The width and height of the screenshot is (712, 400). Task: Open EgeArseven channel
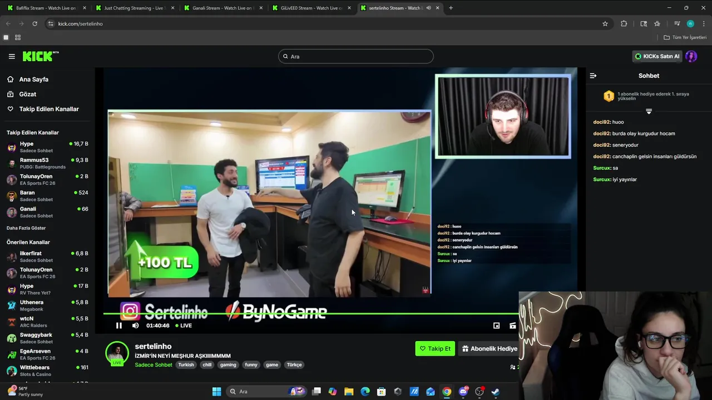(47, 354)
